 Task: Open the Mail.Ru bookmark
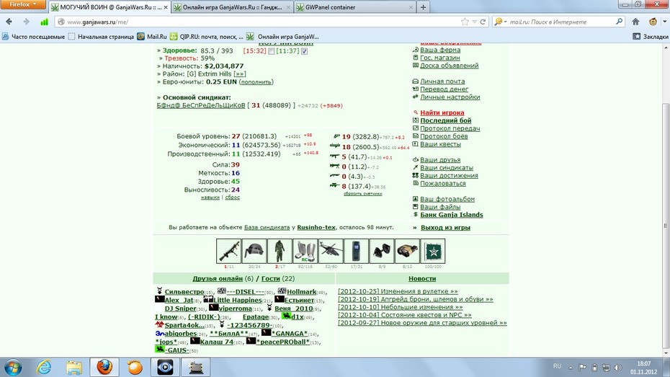(x=152, y=37)
